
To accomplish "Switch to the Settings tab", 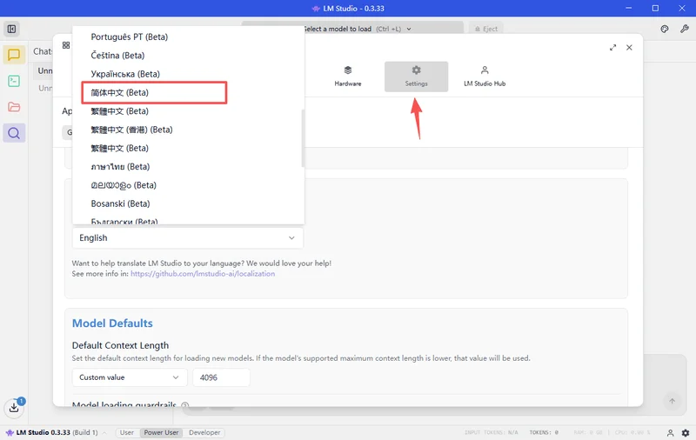I will [416, 77].
